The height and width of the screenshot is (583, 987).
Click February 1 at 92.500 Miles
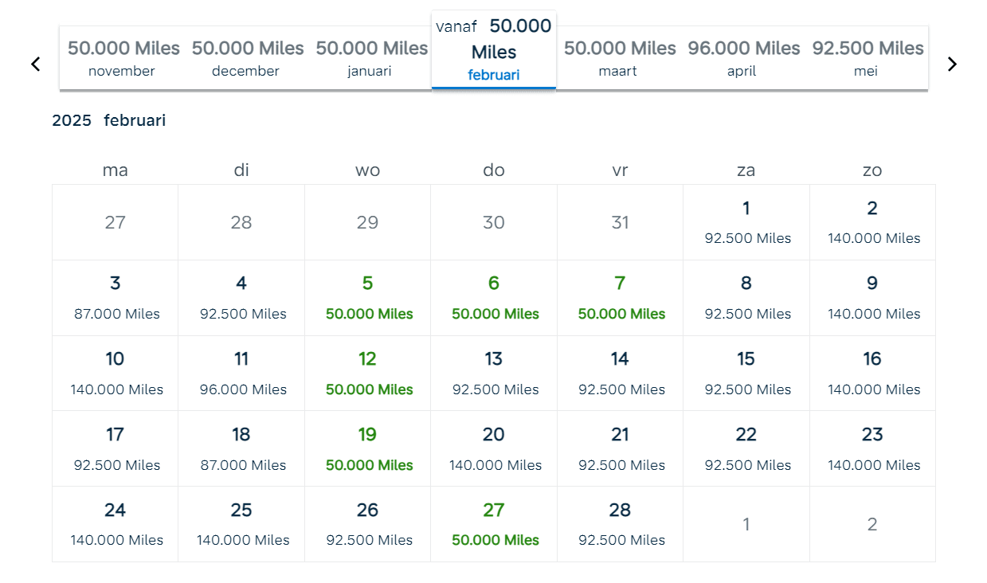click(746, 222)
